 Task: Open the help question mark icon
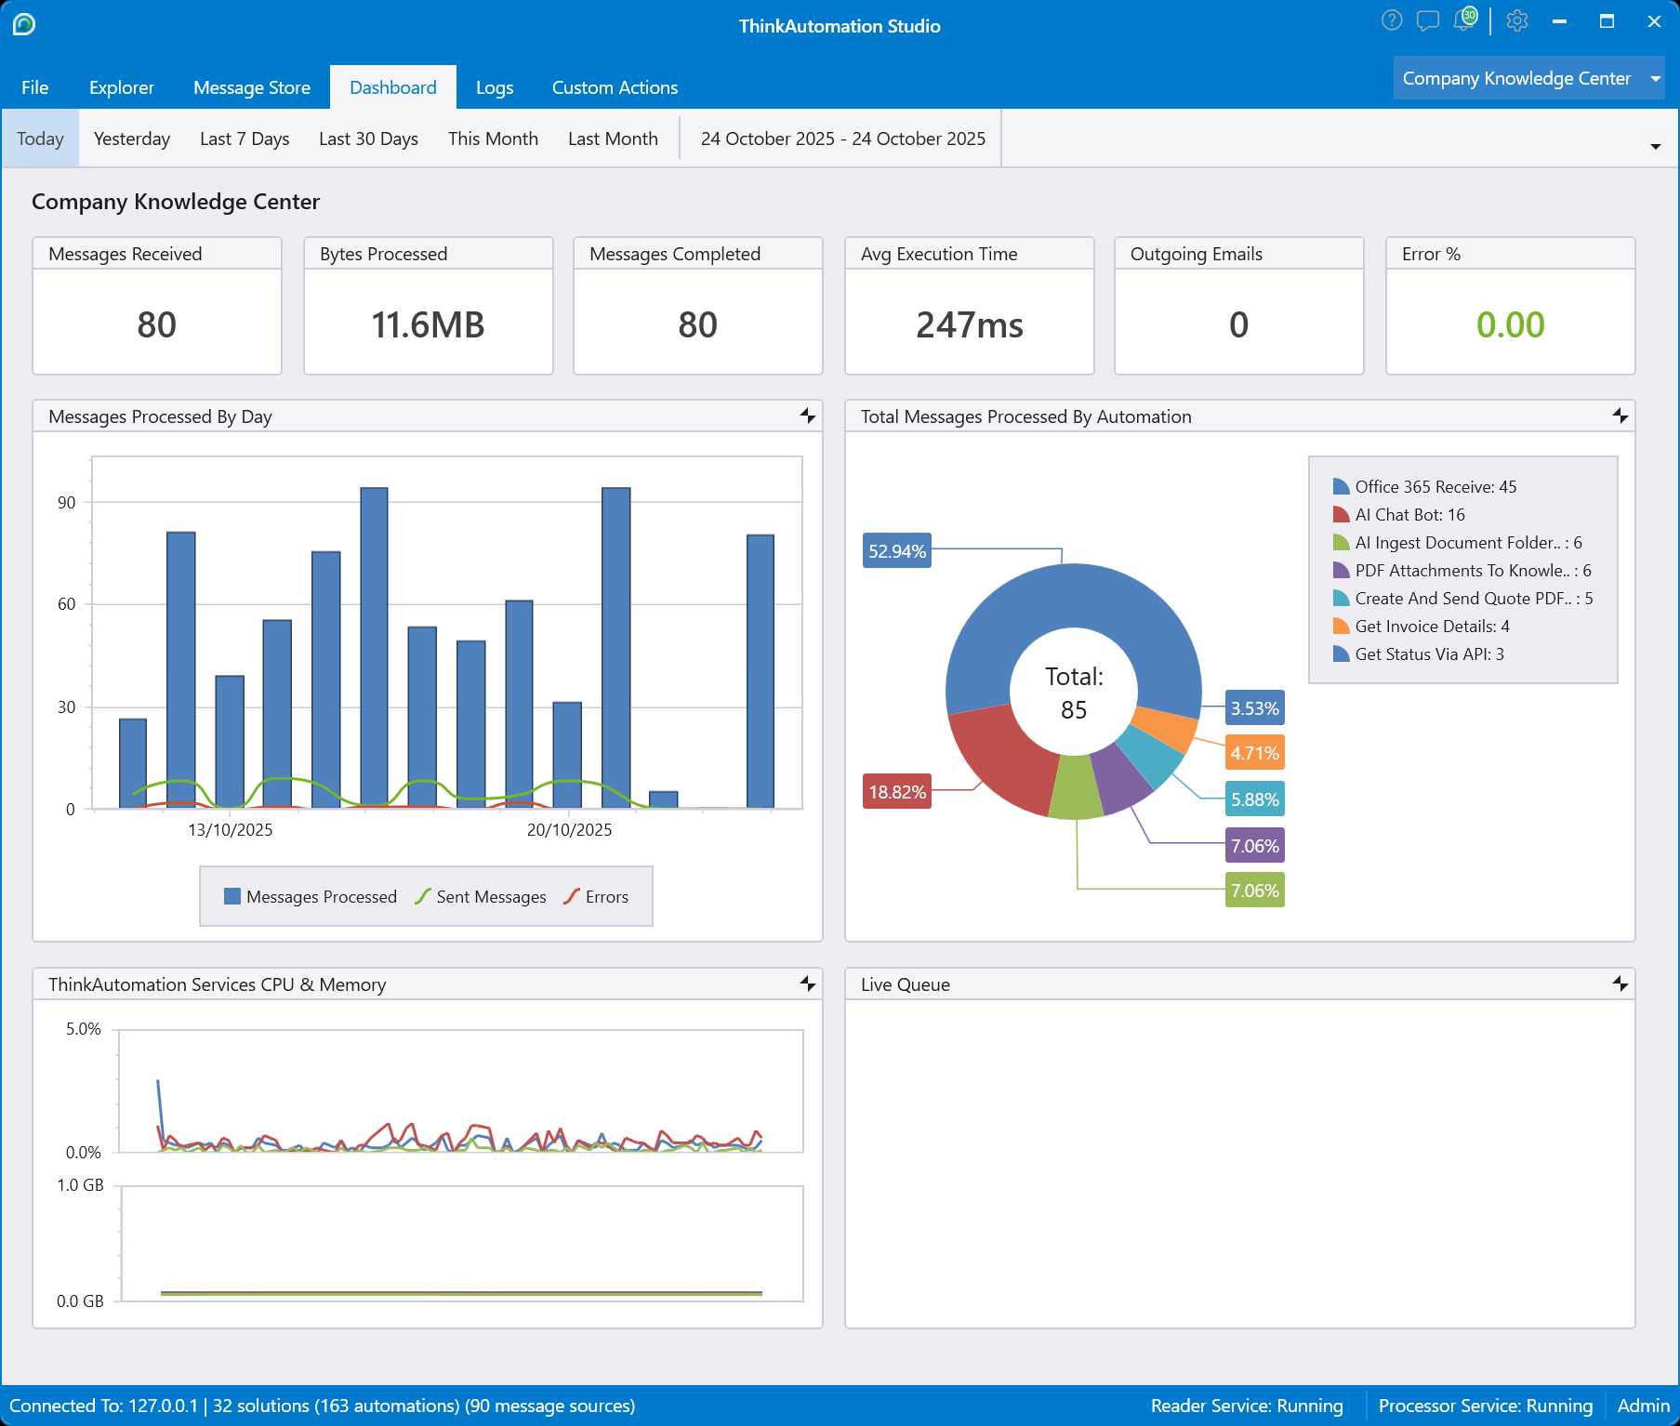point(1391,20)
